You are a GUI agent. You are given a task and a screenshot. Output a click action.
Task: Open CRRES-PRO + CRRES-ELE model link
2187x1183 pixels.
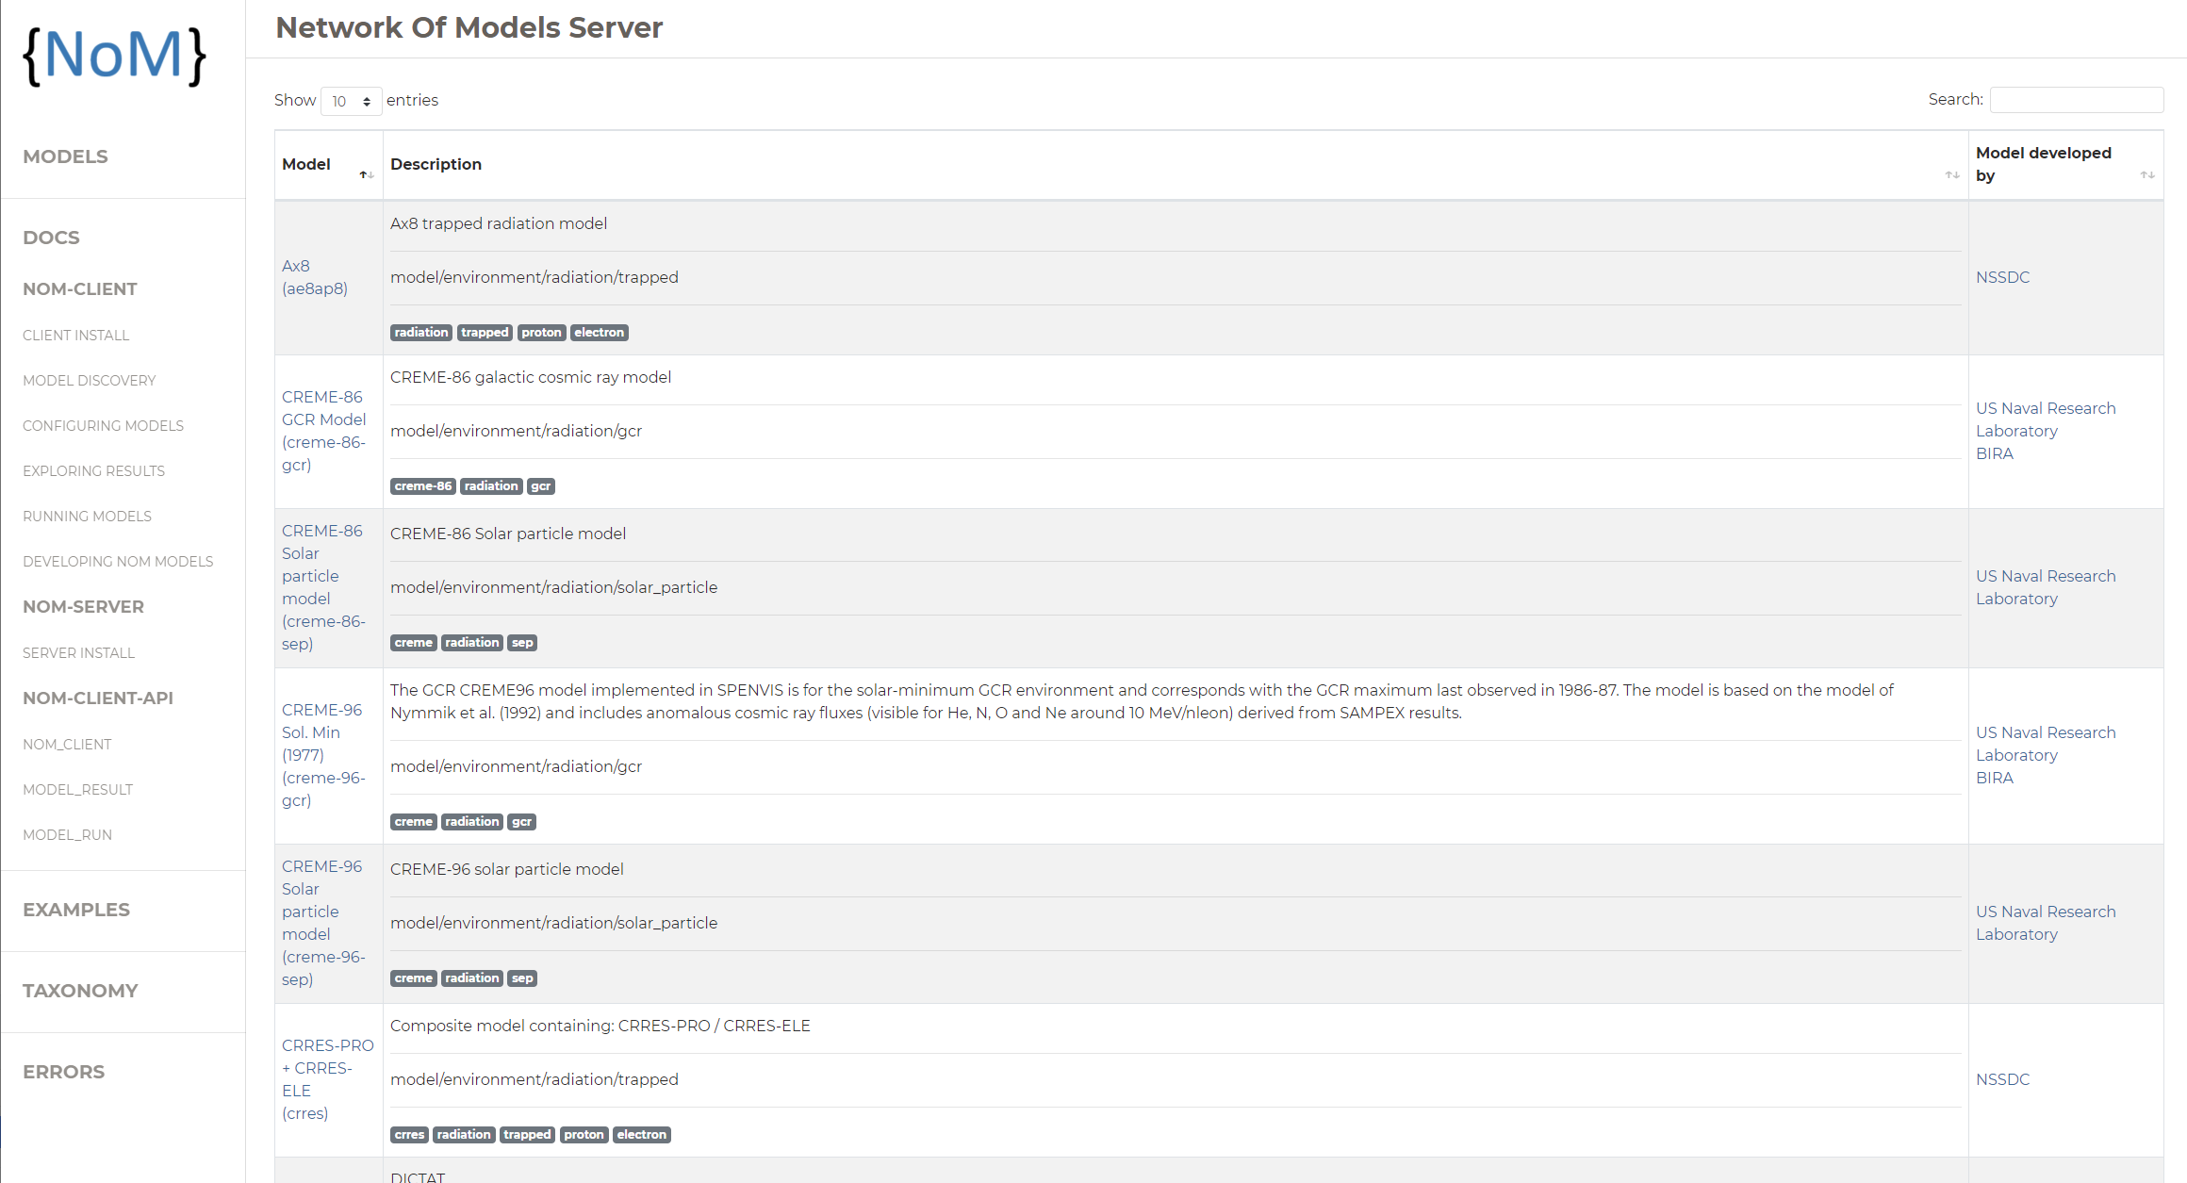pos(326,1079)
